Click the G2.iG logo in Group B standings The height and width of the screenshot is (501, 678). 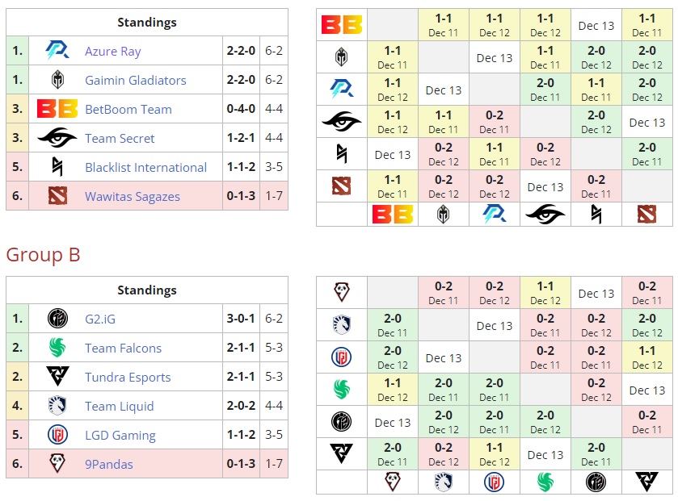pos(57,319)
